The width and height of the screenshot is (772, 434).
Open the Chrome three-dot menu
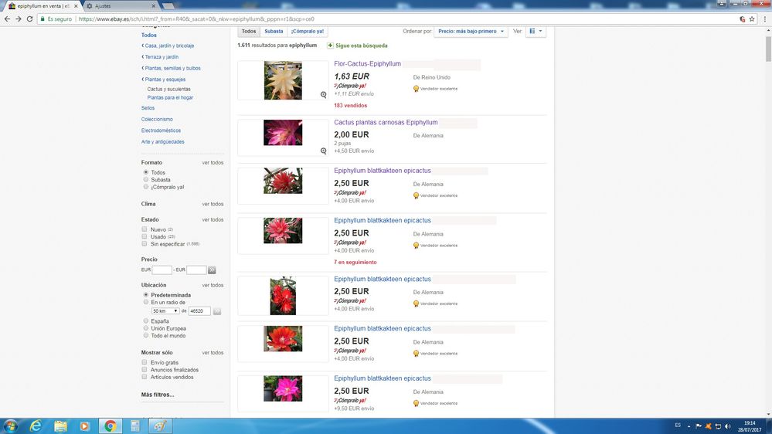click(764, 19)
